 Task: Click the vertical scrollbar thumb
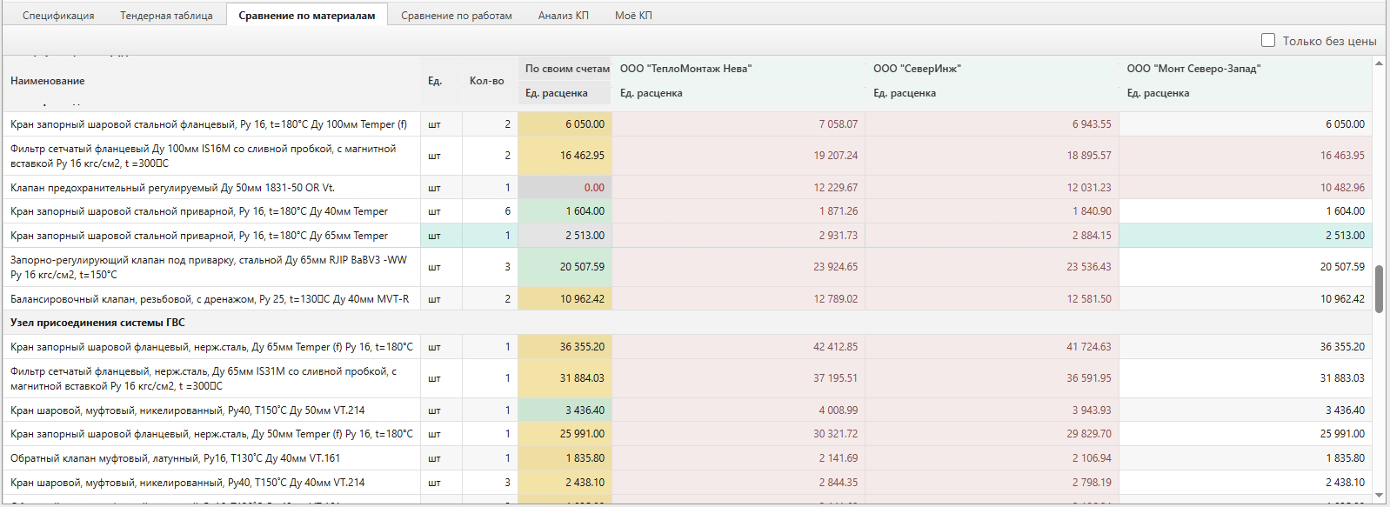pos(1379,289)
